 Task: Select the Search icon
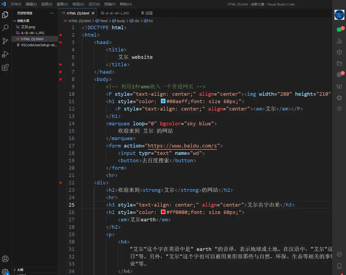click(x=5, y=27)
